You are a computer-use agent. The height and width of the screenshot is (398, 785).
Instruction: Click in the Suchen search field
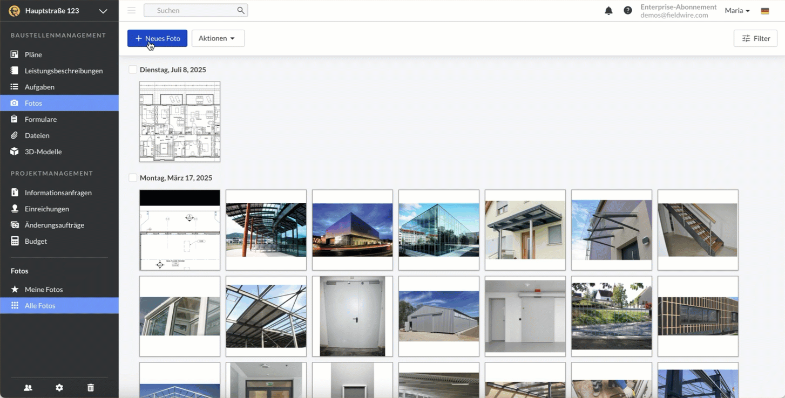point(192,10)
